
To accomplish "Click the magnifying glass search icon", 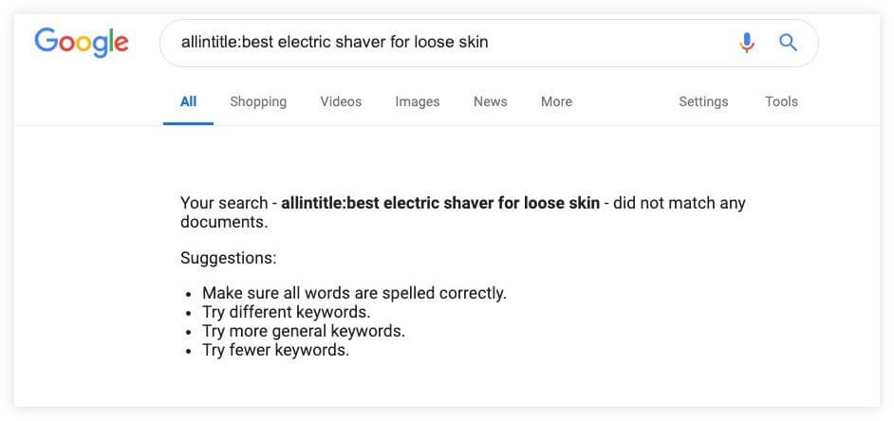I will click(788, 42).
